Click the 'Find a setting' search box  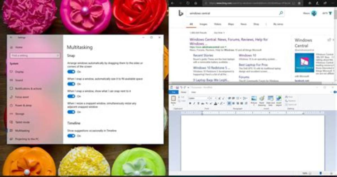pyautogui.click(x=35, y=56)
